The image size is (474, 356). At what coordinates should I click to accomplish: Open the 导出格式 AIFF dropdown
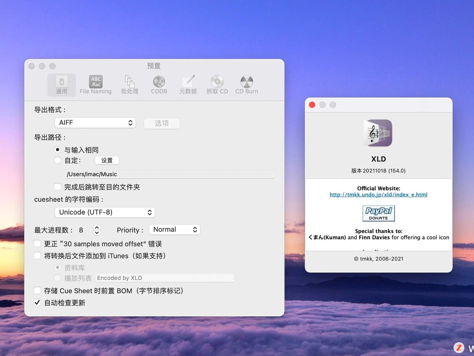click(95, 122)
